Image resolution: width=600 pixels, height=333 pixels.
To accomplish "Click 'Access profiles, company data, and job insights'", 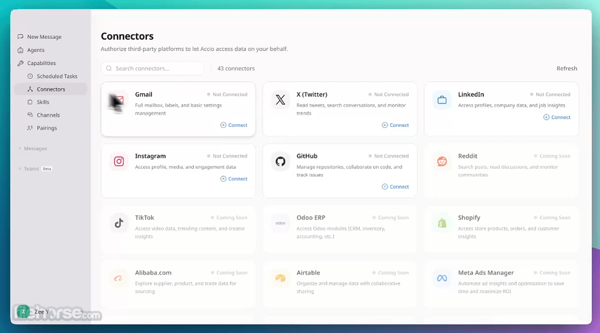I will pos(511,105).
